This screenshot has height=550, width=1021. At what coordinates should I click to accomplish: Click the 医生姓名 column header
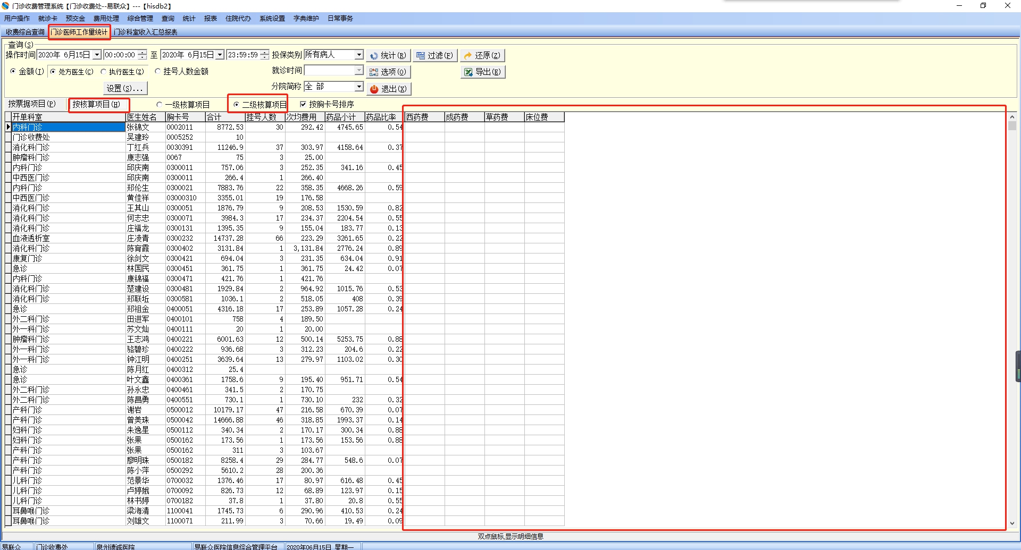pyautogui.click(x=146, y=117)
